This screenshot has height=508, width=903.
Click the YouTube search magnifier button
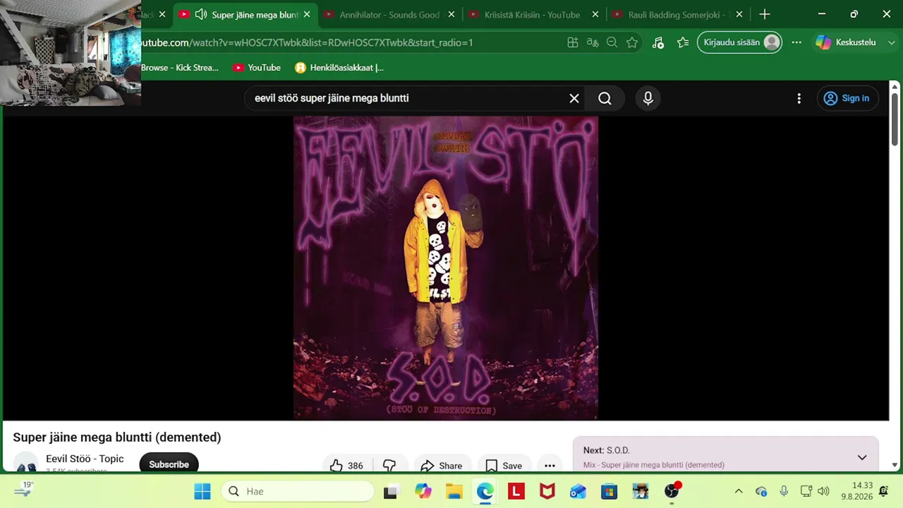click(x=605, y=99)
